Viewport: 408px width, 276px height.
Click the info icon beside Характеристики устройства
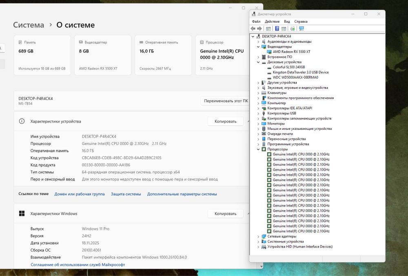tap(22, 121)
